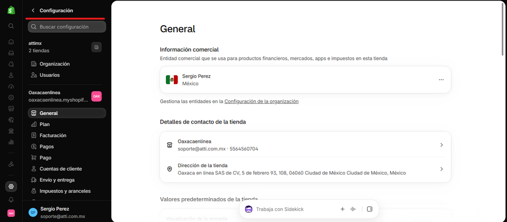Click the Información comercial heading
This screenshot has height=222, width=507.
point(189,50)
